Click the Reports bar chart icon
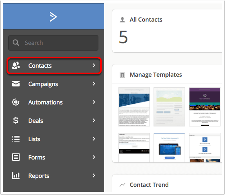Image resolution: width=225 pixels, height=195 pixels. pos(16,175)
